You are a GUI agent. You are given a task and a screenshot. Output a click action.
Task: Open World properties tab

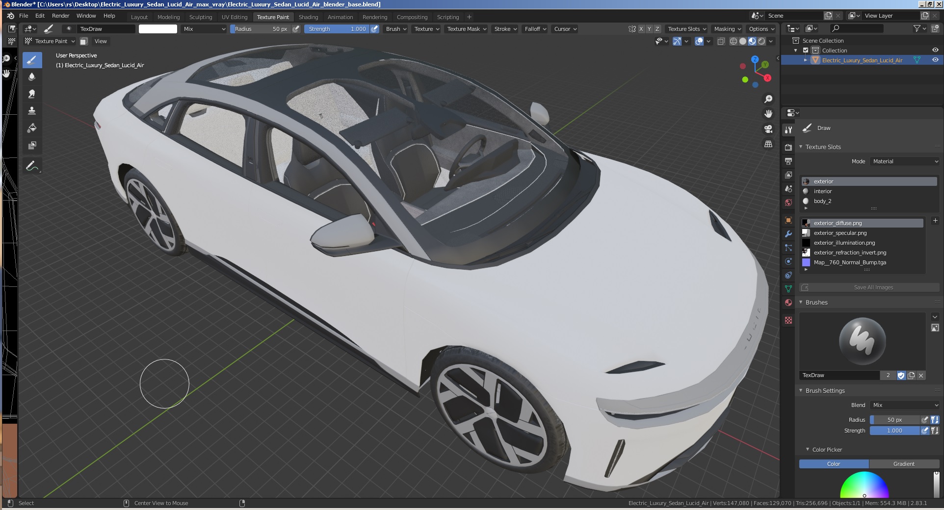788,203
